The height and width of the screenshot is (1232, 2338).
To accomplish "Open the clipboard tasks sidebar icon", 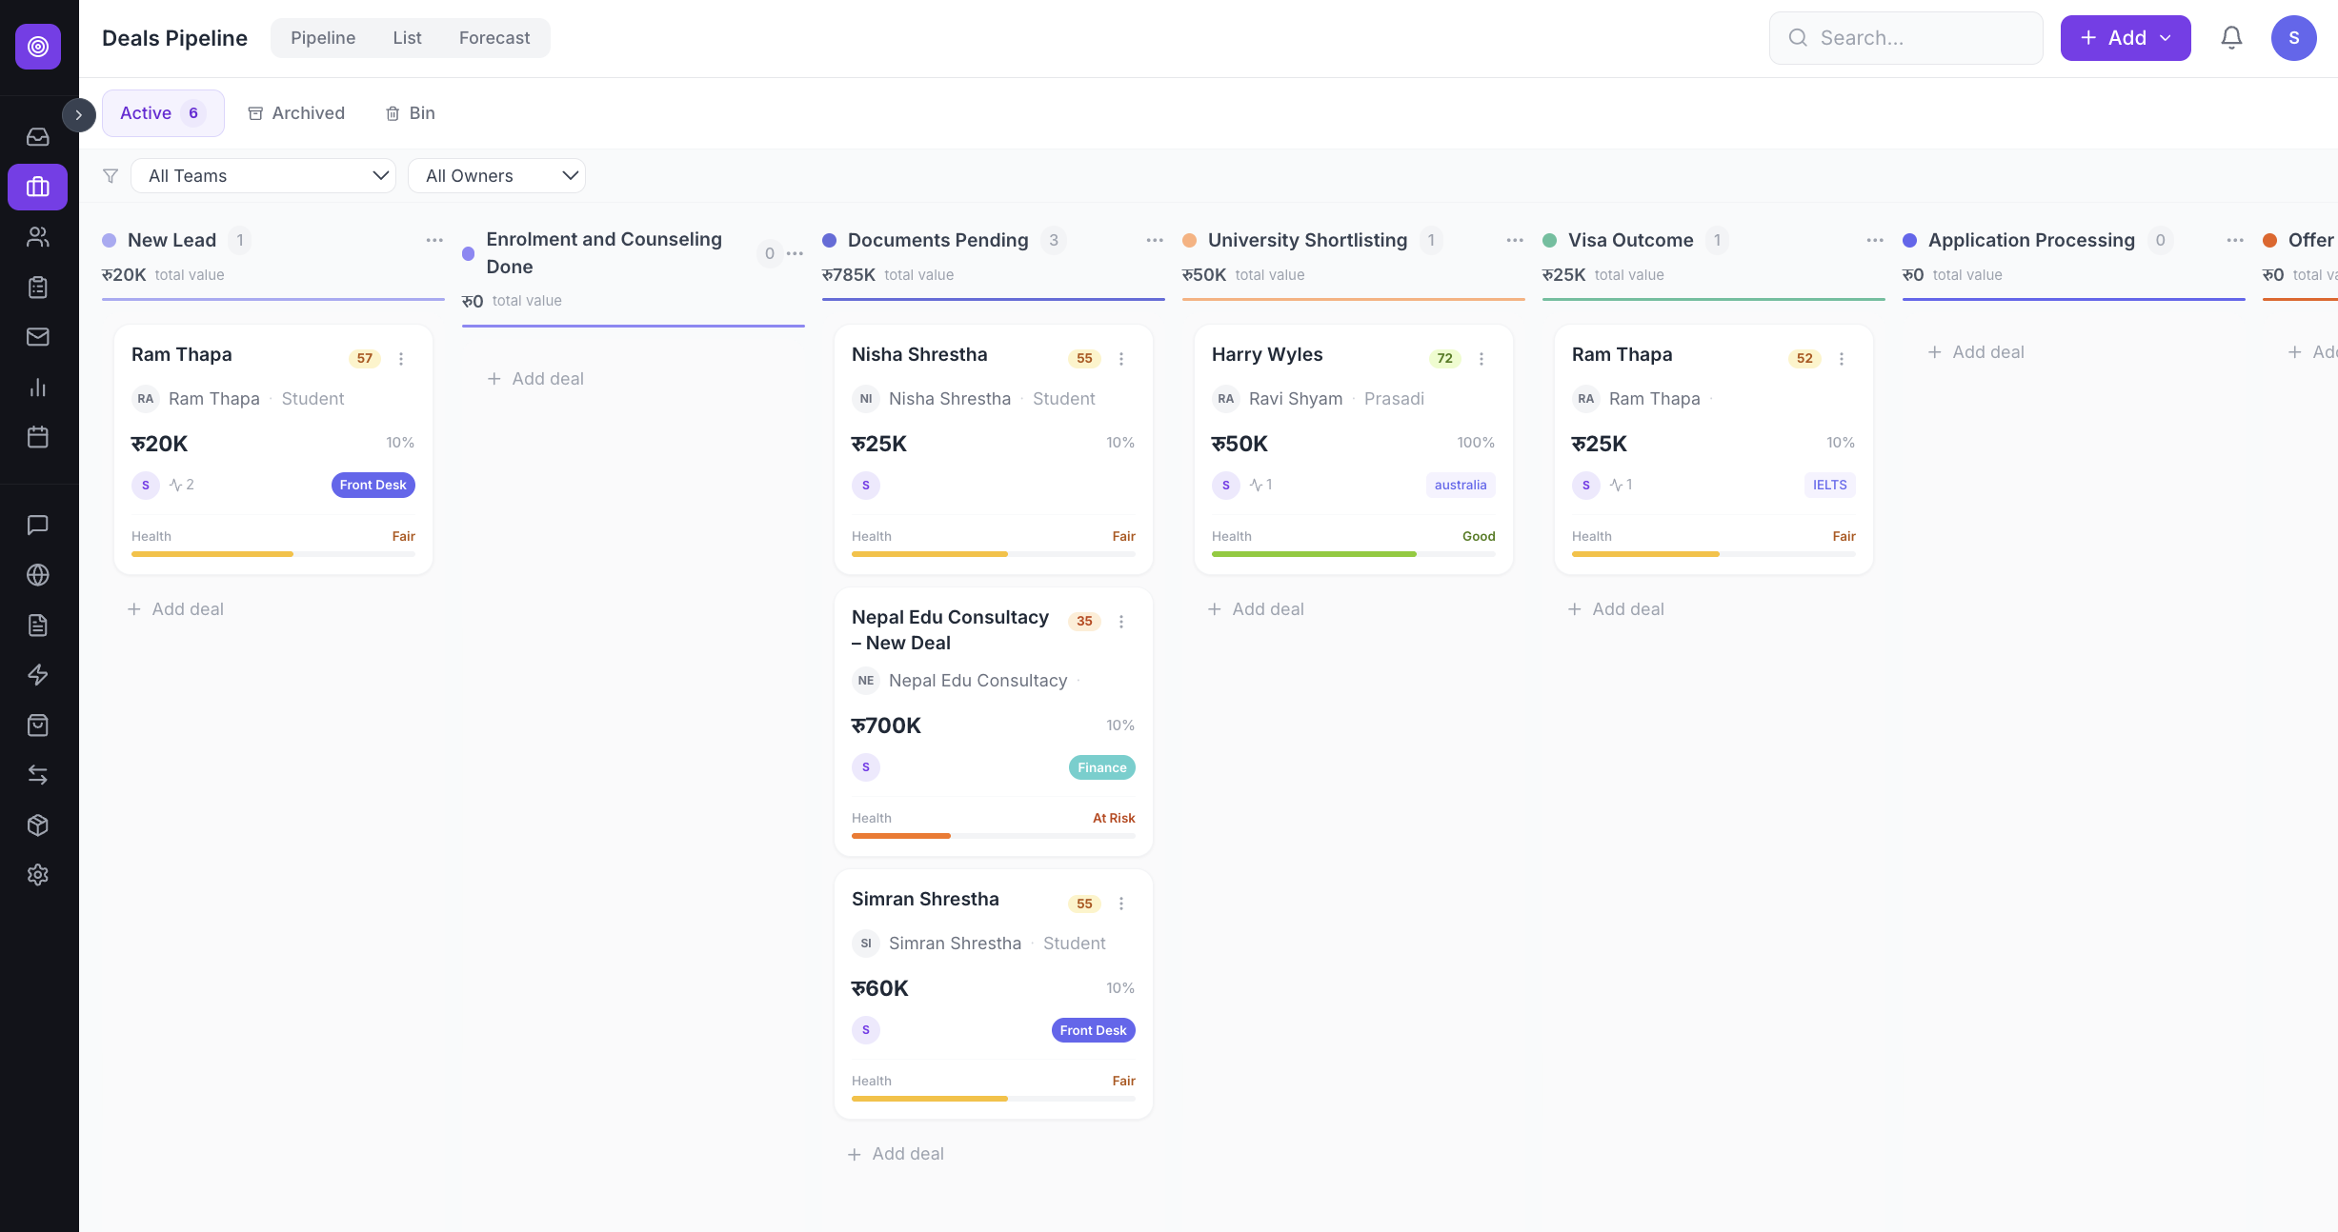I will [x=38, y=288].
